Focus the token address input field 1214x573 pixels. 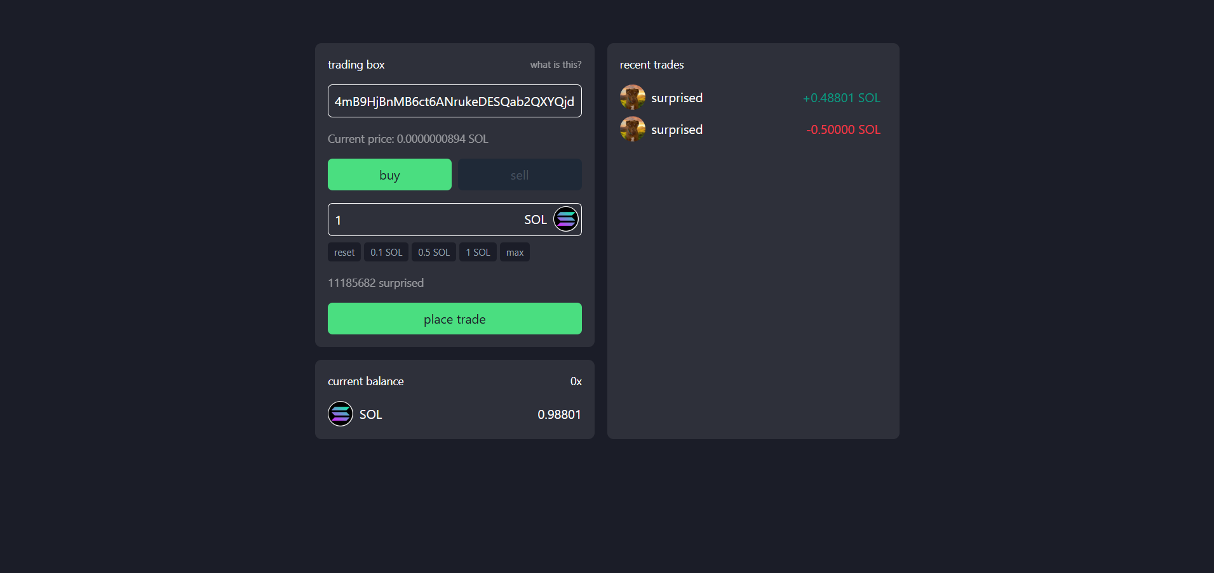pyautogui.click(x=454, y=102)
